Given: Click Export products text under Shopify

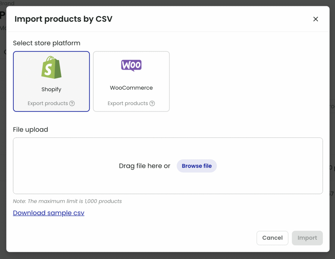Looking at the screenshot, I should coord(48,104).
